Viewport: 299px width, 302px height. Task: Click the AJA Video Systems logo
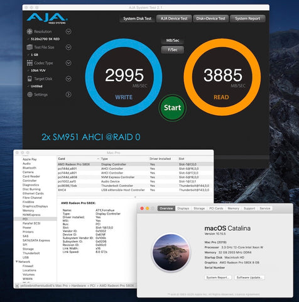click(47, 18)
